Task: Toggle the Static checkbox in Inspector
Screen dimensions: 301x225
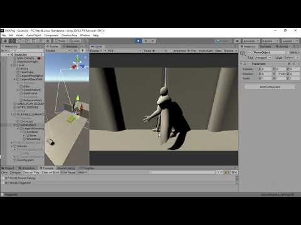Action: (x=288, y=52)
